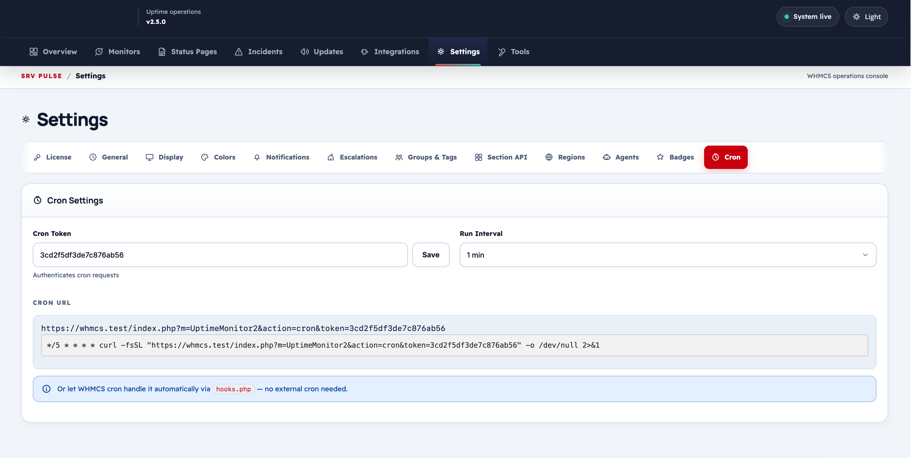Image resolution: width=911 pixels, height=458 pixels.
Task: Click the Notifications bell icon
Action: 257,157
